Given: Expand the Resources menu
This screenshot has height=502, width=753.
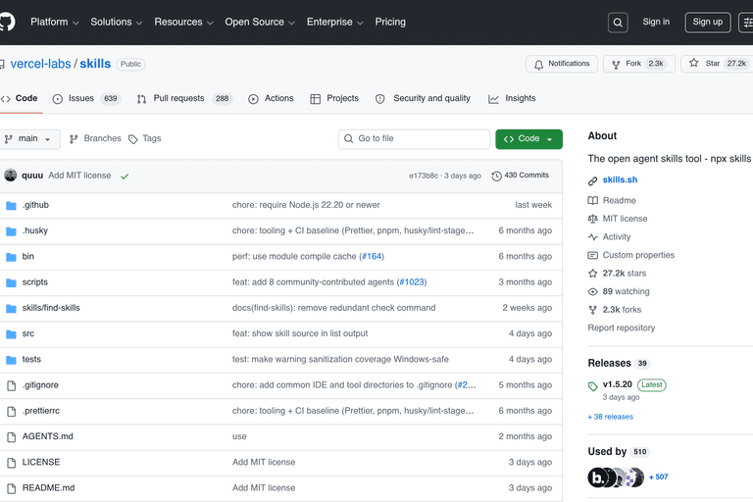Looking at the screenshot, I should point(183,23).
